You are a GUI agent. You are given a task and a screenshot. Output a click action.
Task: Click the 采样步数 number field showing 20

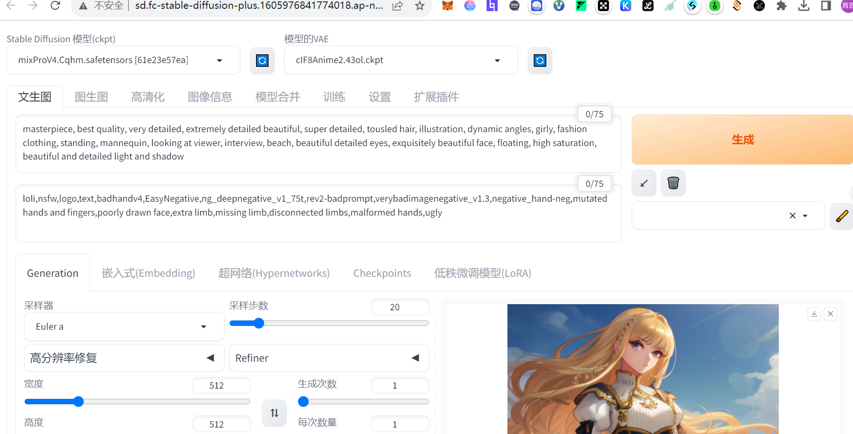(400, 307)
